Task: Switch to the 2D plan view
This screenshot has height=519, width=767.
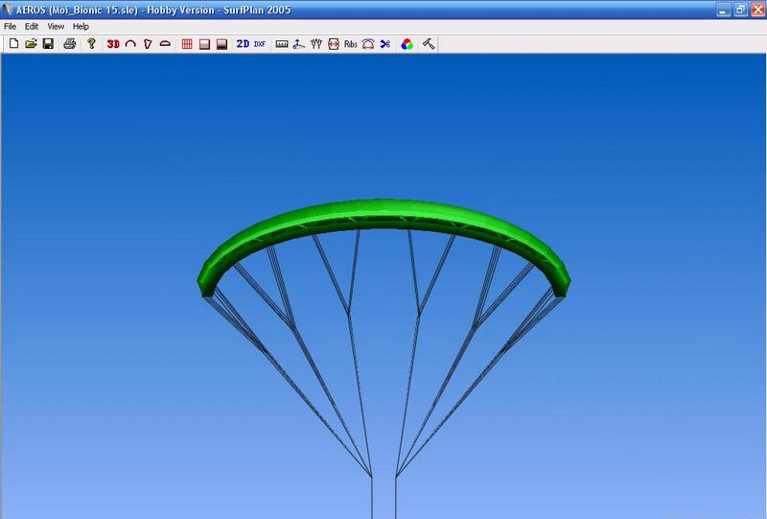Action: coord(243,44)
